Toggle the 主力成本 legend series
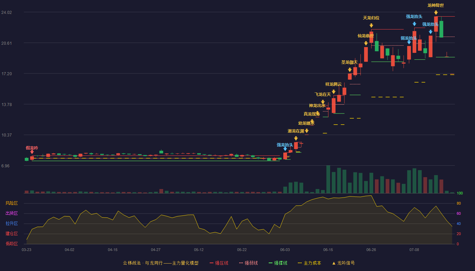Screen dimensions: 475x271 [x=309, y=263]
